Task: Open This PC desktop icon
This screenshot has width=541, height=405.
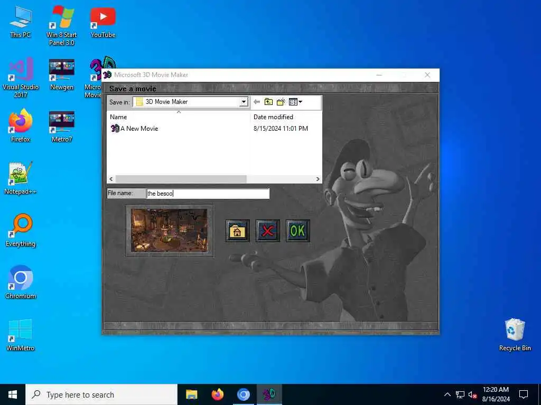Action: point(21,22)
